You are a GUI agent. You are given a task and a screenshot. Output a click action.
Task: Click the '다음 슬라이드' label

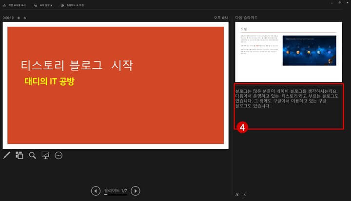tap(246, 18)
